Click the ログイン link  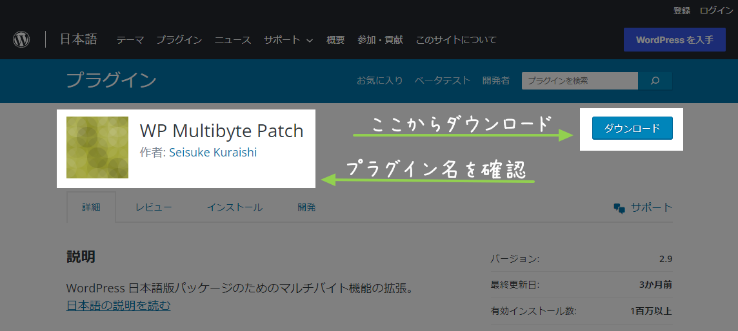[x=716, y=10]
